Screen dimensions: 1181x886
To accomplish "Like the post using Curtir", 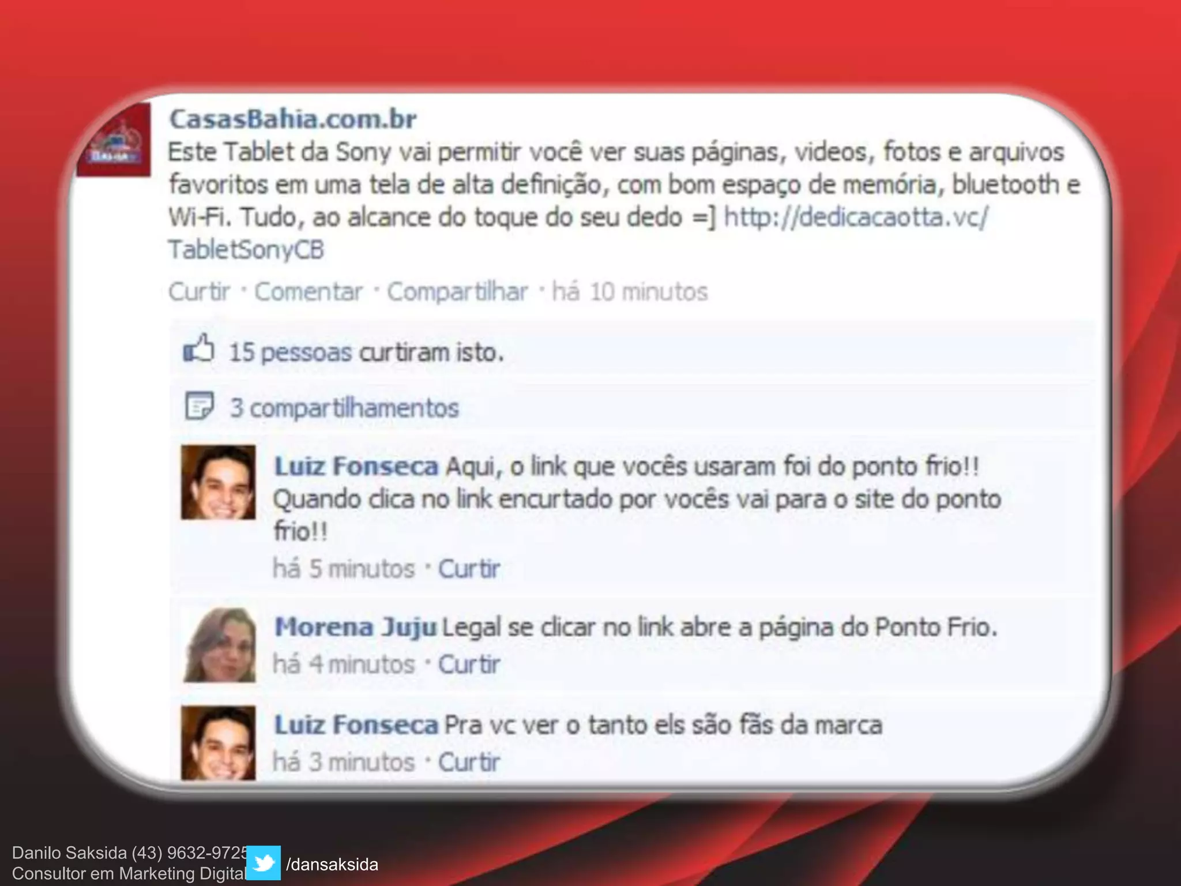I will (x=199, y=292).
